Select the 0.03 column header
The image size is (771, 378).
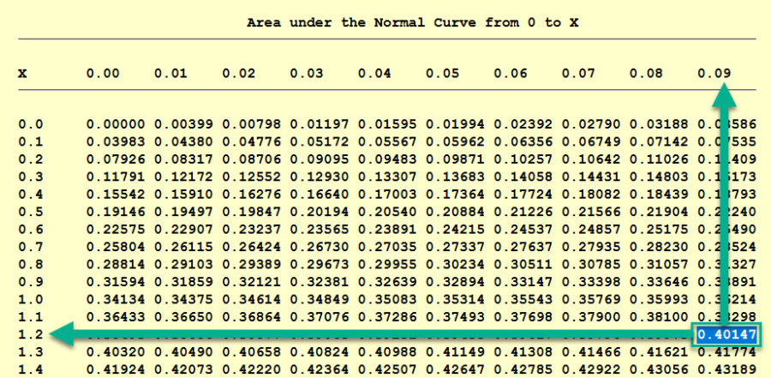click(x=306, y=74)
